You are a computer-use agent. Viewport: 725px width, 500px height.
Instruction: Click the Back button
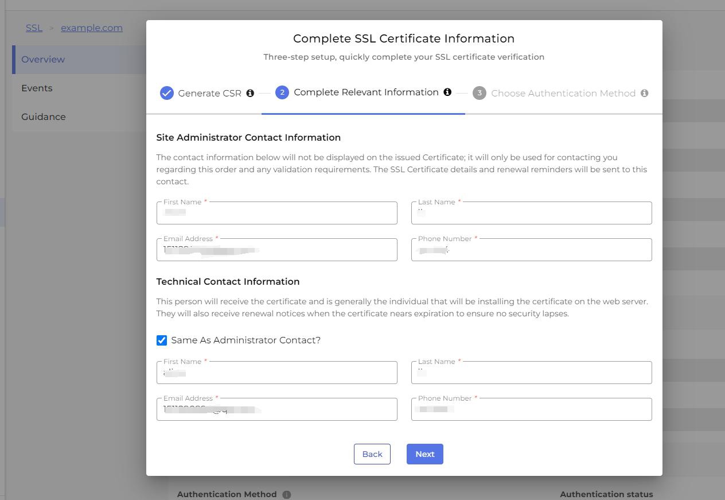click(x=372, y=454)
